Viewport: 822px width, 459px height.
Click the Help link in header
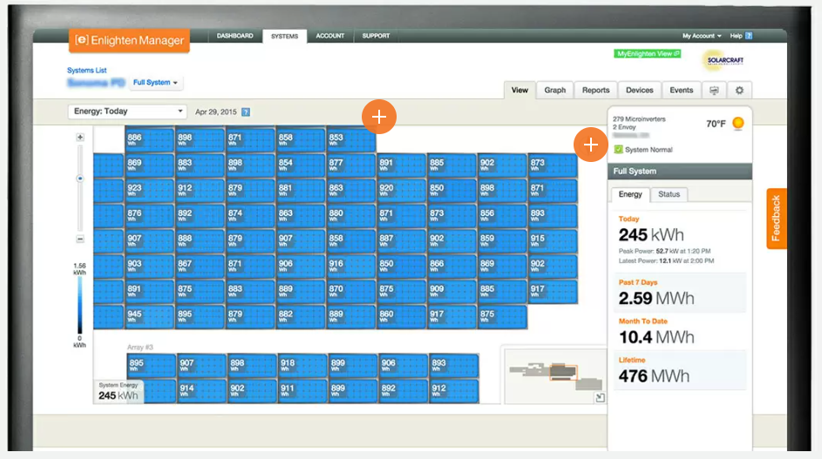pyautogui.click(x=736, y=36)
